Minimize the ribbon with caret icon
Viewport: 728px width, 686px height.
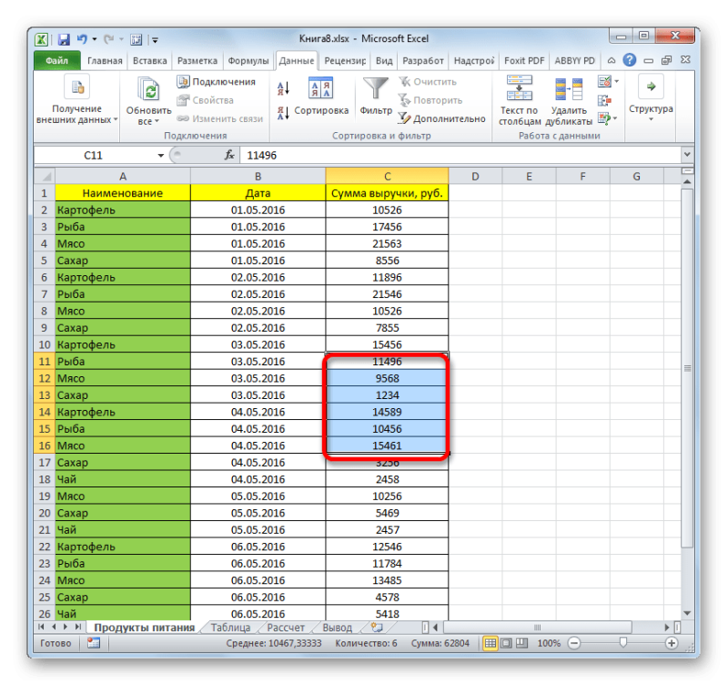point(612,60)
